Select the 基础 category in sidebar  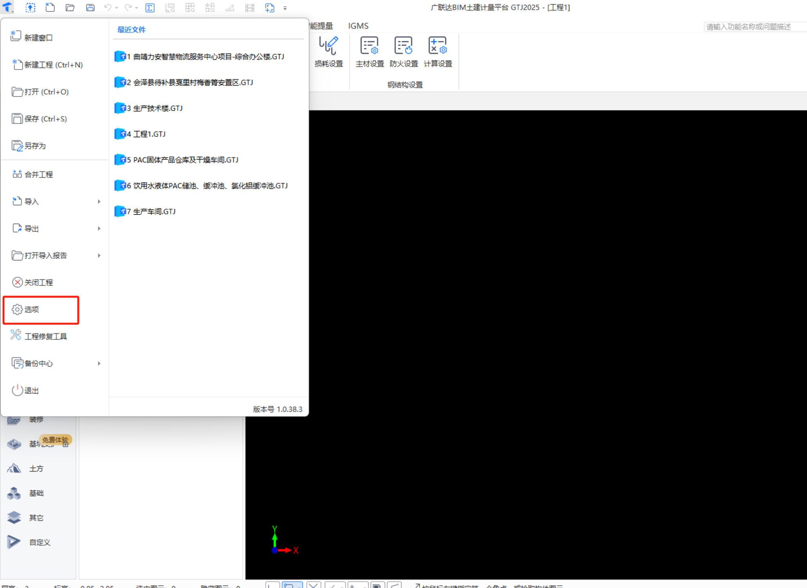point(36,493)
